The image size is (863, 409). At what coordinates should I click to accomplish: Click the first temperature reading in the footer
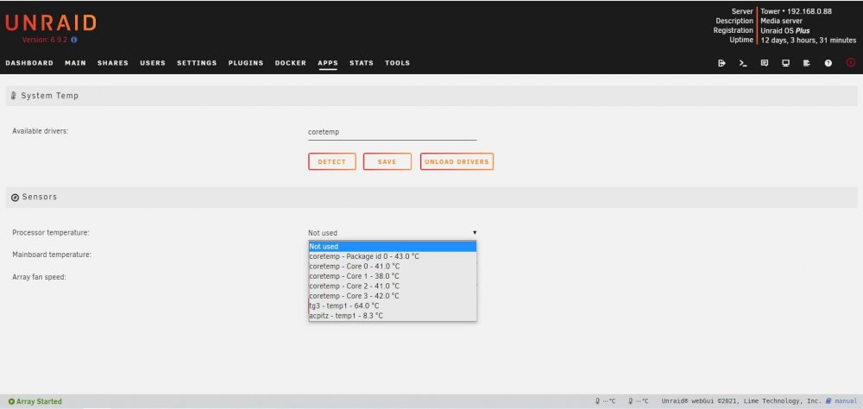606,401
